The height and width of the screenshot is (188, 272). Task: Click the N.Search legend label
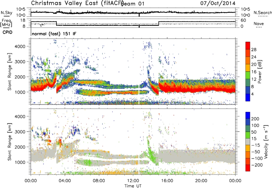263,13
